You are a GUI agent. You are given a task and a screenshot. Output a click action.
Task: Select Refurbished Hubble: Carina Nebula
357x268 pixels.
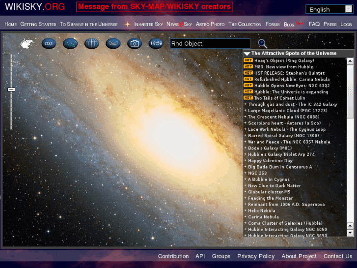[x=292, y=79]
